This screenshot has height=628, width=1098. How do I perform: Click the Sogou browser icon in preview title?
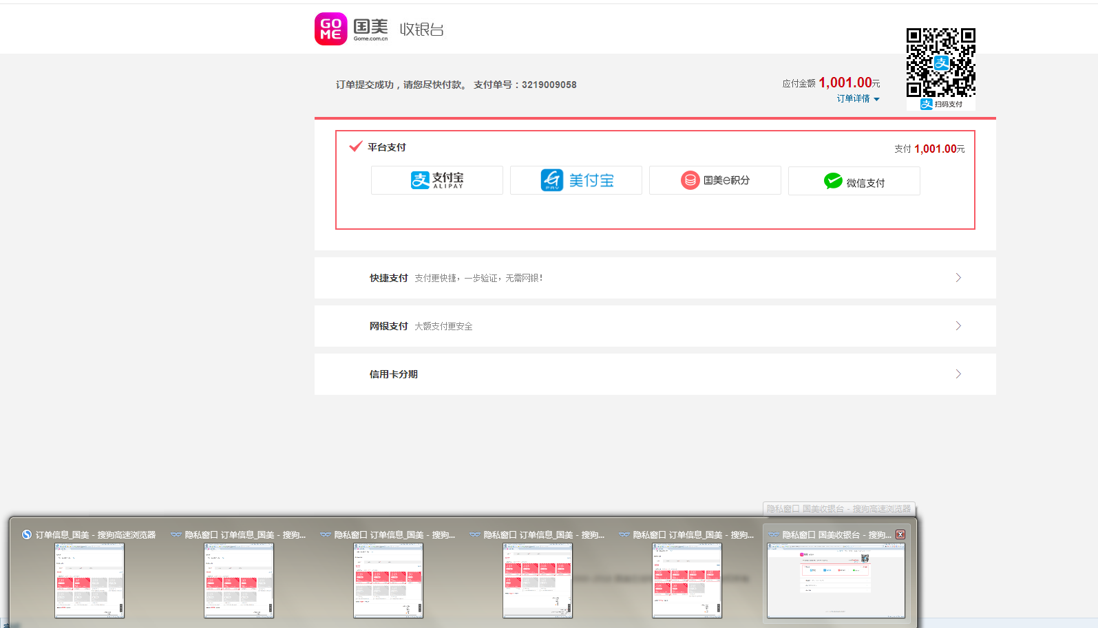(26, 534)
